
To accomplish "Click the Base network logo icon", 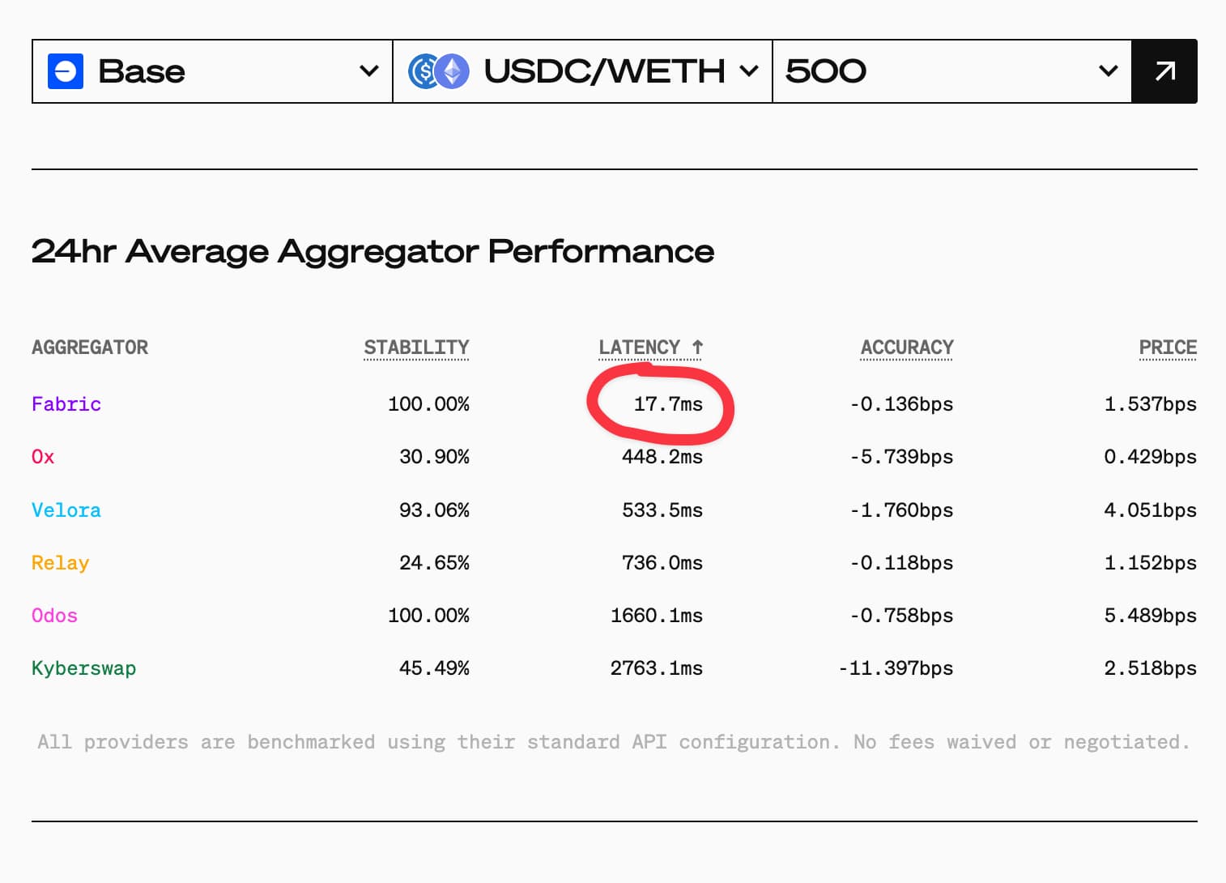I will click(x=66, y=71).
